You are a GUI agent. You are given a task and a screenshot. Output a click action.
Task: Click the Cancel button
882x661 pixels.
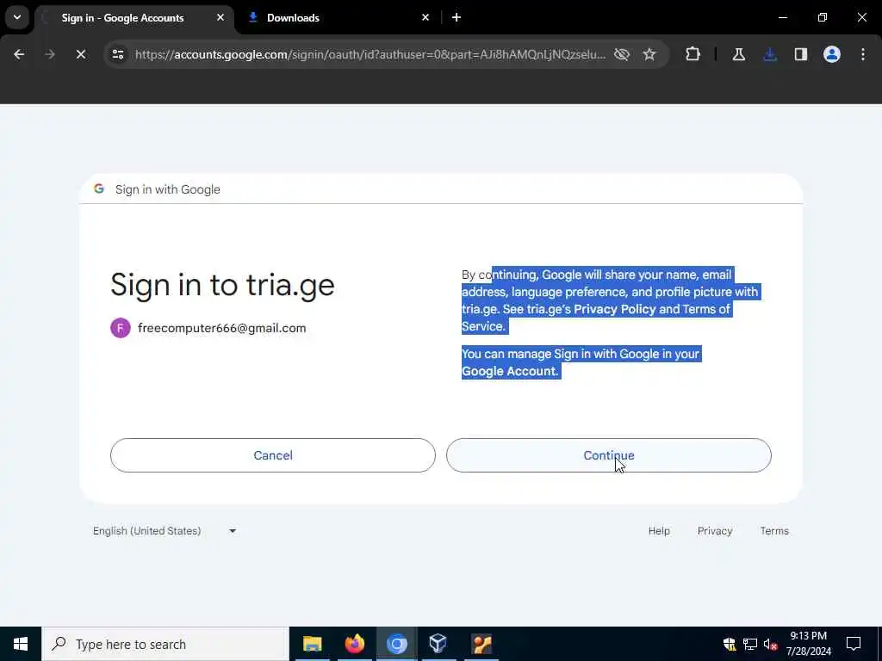point(273,455)
